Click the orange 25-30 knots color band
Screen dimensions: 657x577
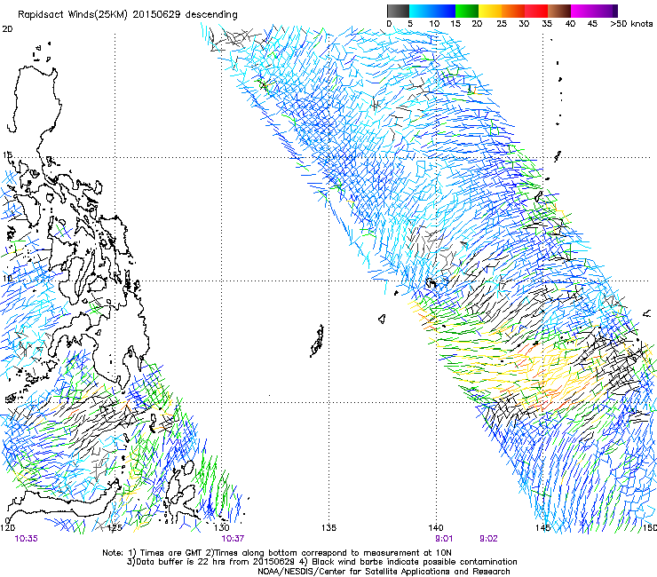(x=513, y=11)
